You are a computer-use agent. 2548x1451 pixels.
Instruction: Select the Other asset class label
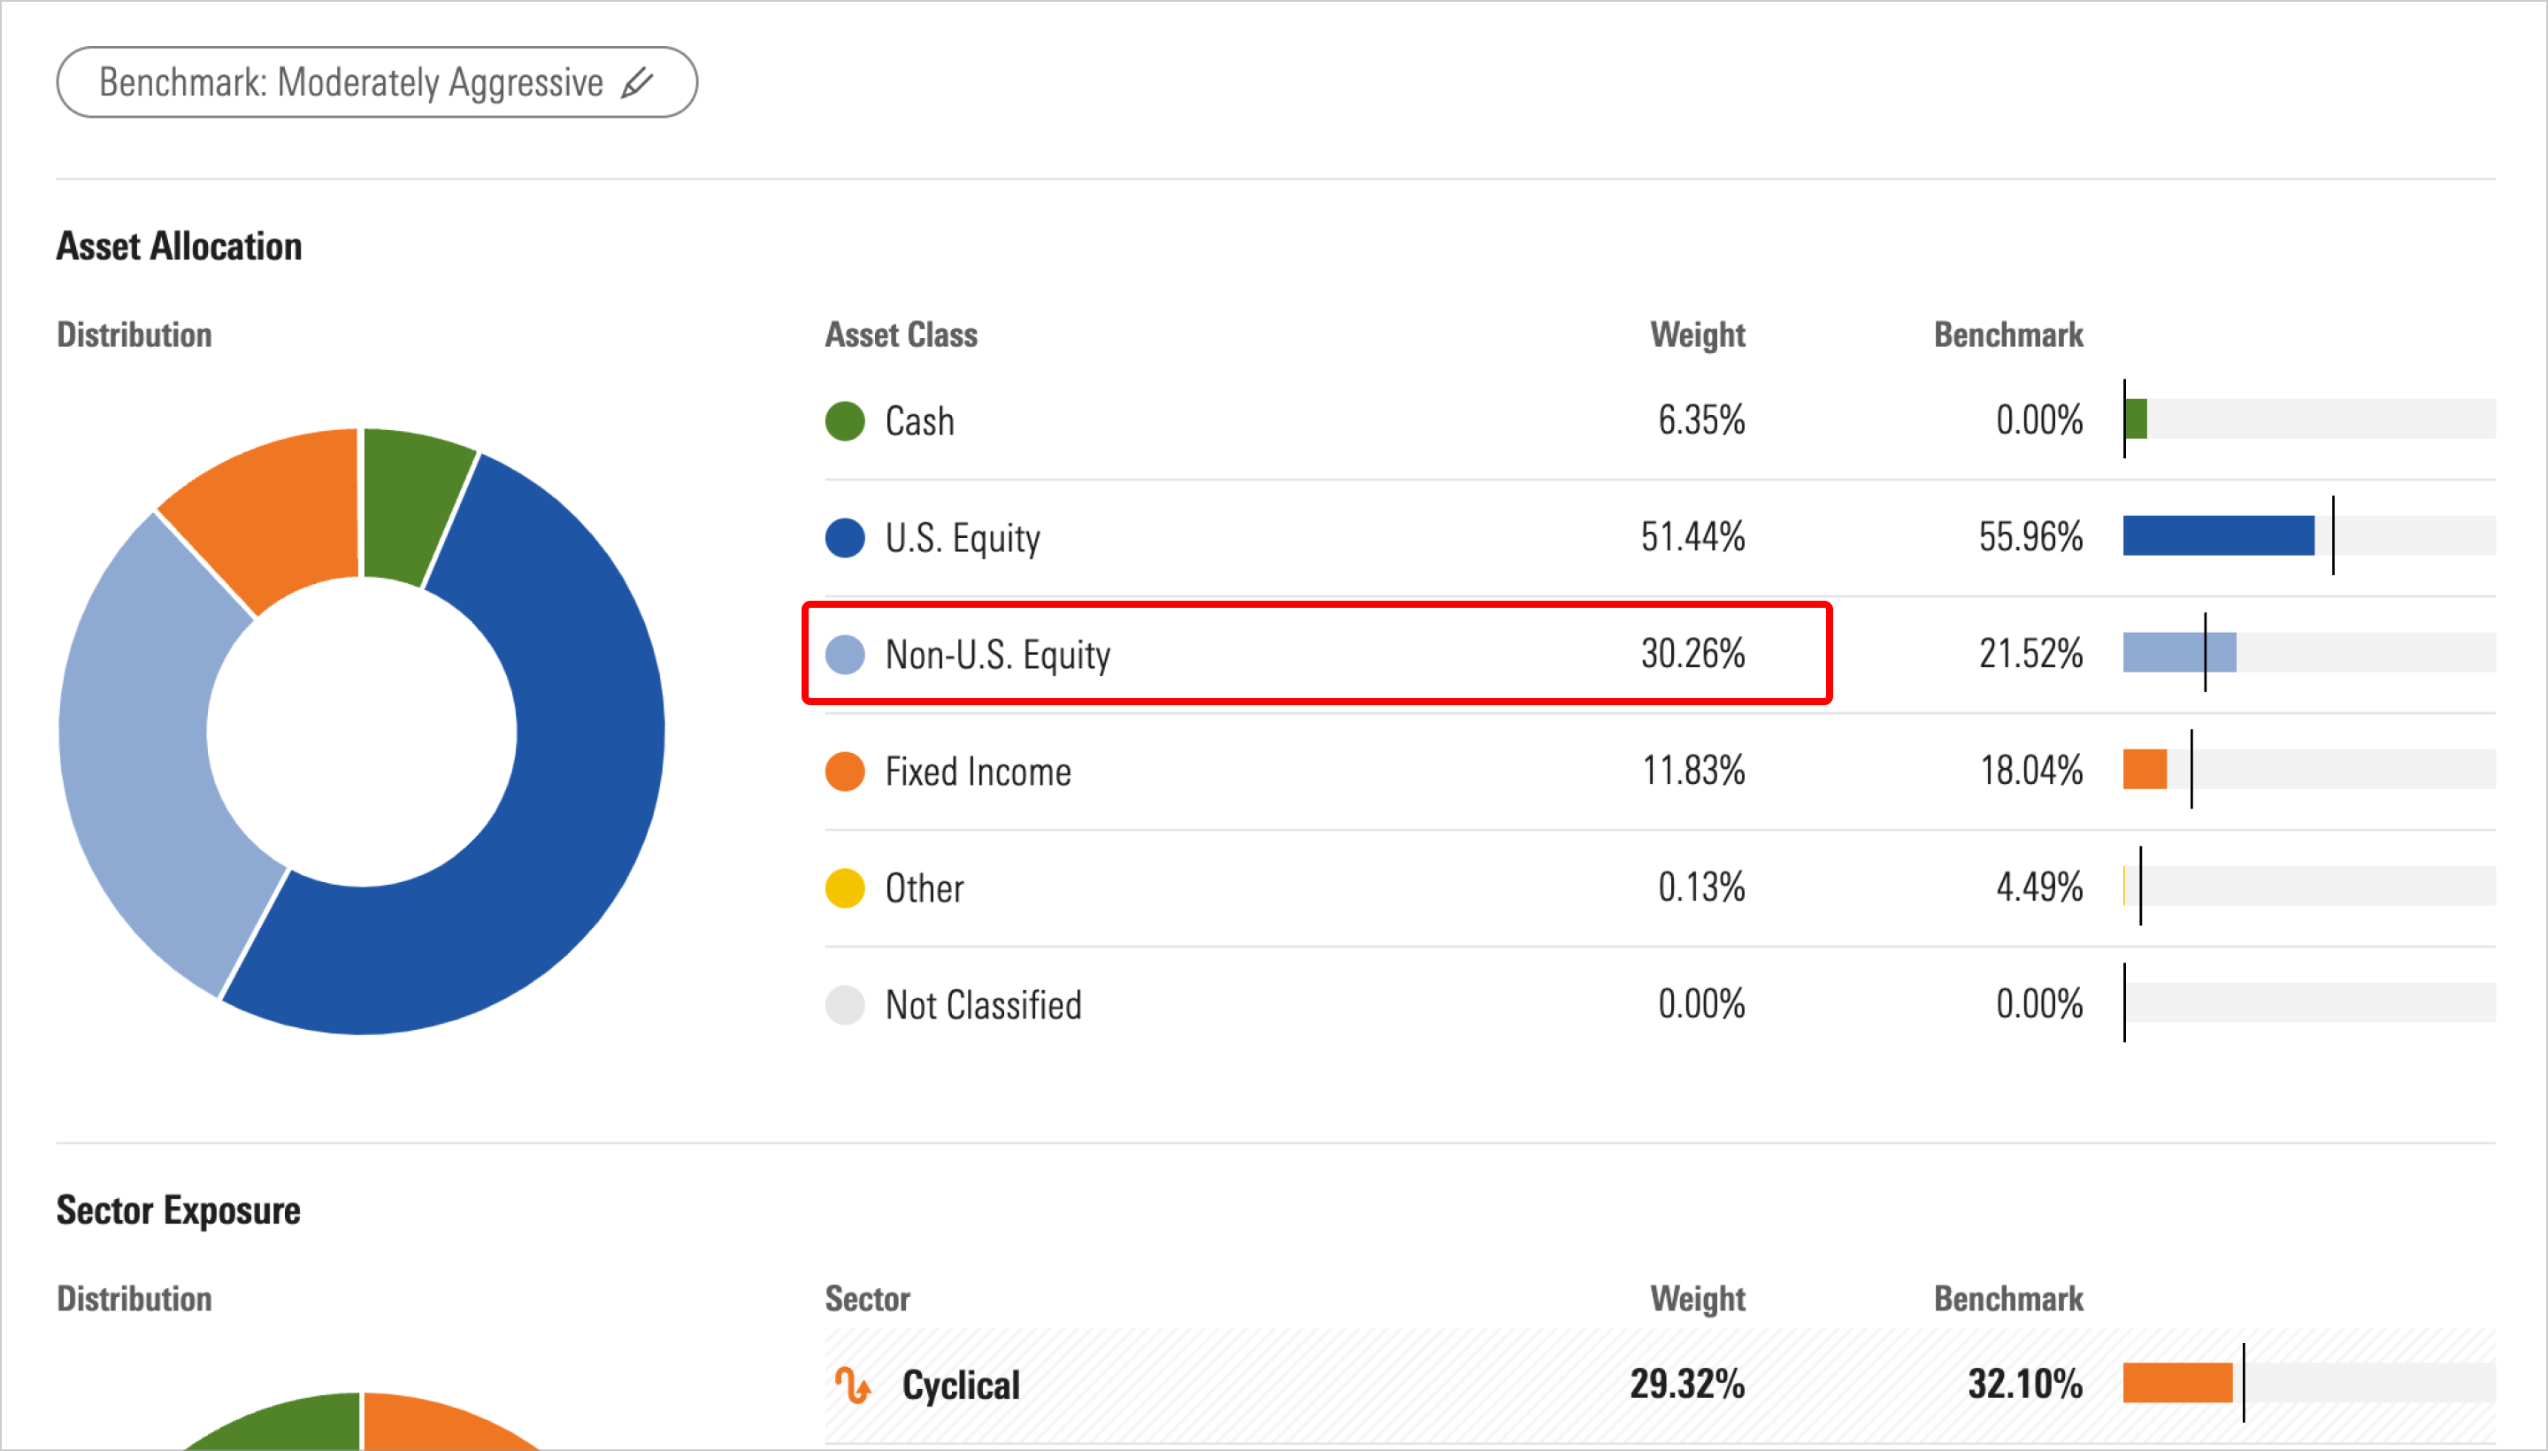click(x=925, y=888)
